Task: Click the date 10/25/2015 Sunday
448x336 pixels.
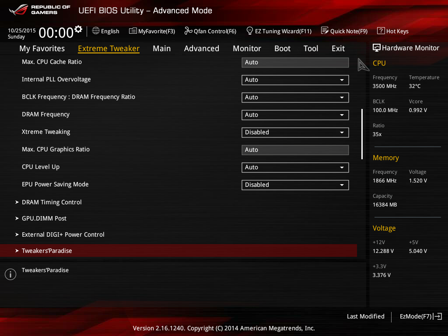Action: 21,33
